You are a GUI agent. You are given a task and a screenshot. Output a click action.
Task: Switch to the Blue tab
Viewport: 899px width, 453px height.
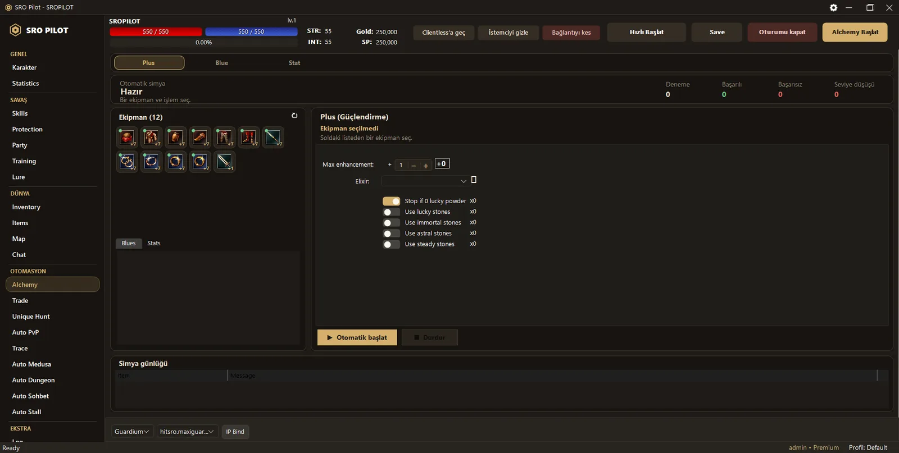[x=221, y=63]
